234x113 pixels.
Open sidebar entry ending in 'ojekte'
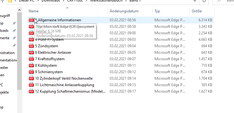pyautogui.click(x=4, y=92)
